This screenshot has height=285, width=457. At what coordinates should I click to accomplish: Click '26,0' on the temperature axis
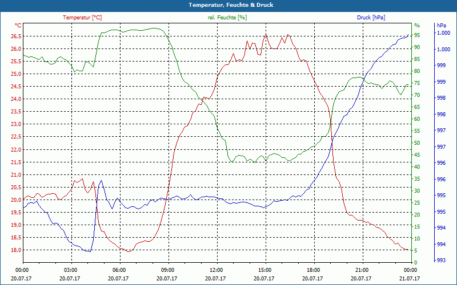point(16,49)
